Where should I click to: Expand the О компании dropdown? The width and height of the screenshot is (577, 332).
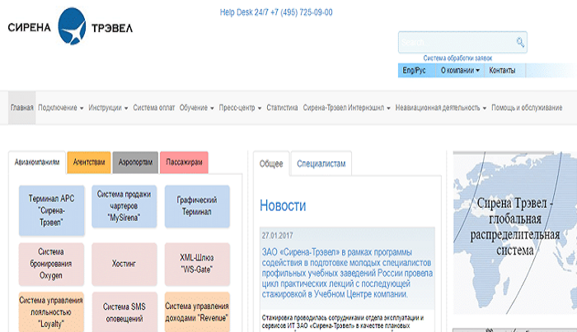click(x=459, y=71)
